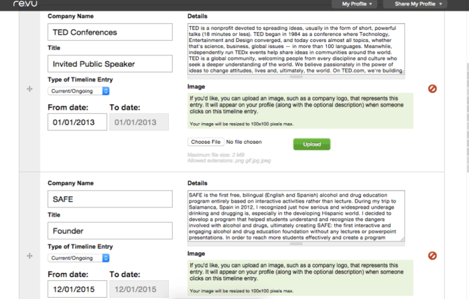469x299 pixels.
Task: Edit the SAFE company name field
Action: [110, 199]
